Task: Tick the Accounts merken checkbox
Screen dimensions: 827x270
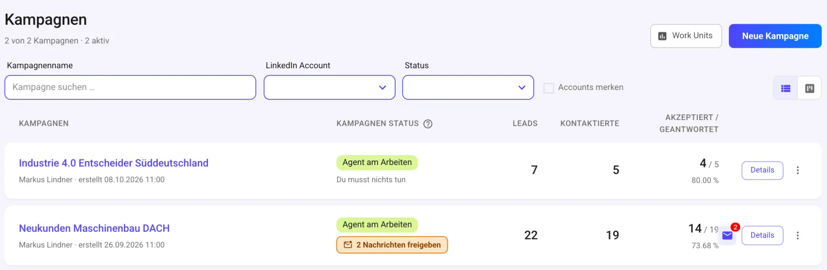Action: pyautogui.click(x=548, y=88)
